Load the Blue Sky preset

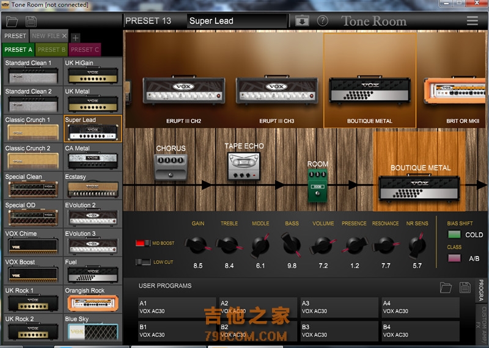click(x=93, y=328)
